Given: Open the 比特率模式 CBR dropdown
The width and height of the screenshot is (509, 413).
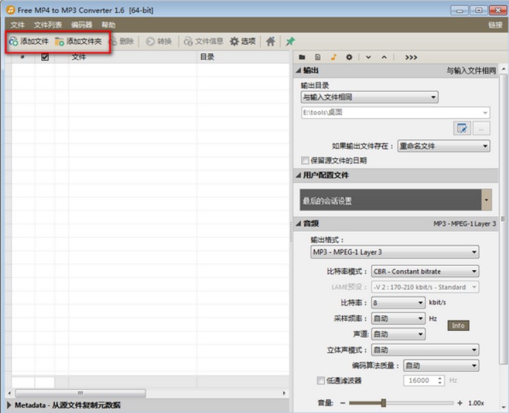Looking at the screenshot, I should pyautogui.click(x=425, y=271).
